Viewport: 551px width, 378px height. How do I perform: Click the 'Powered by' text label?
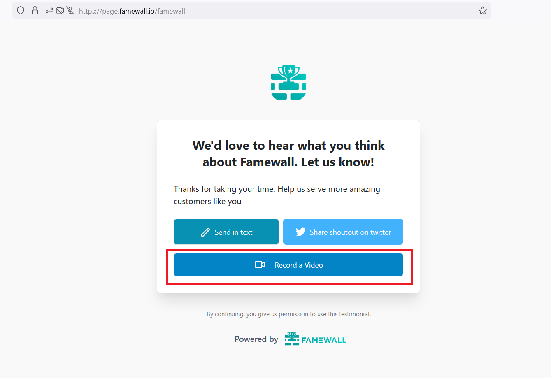pyautogui.click(x=256, y=339)
